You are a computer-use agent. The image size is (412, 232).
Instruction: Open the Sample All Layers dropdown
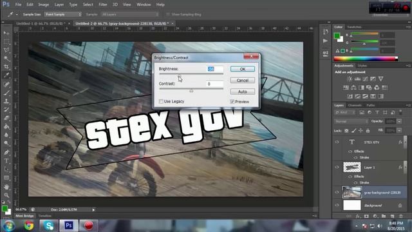130,14
